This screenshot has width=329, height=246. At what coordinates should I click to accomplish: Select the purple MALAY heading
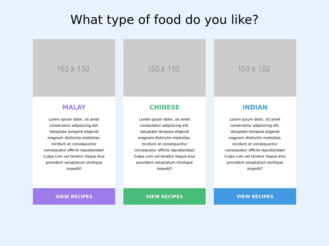click(x=74, y=107)
